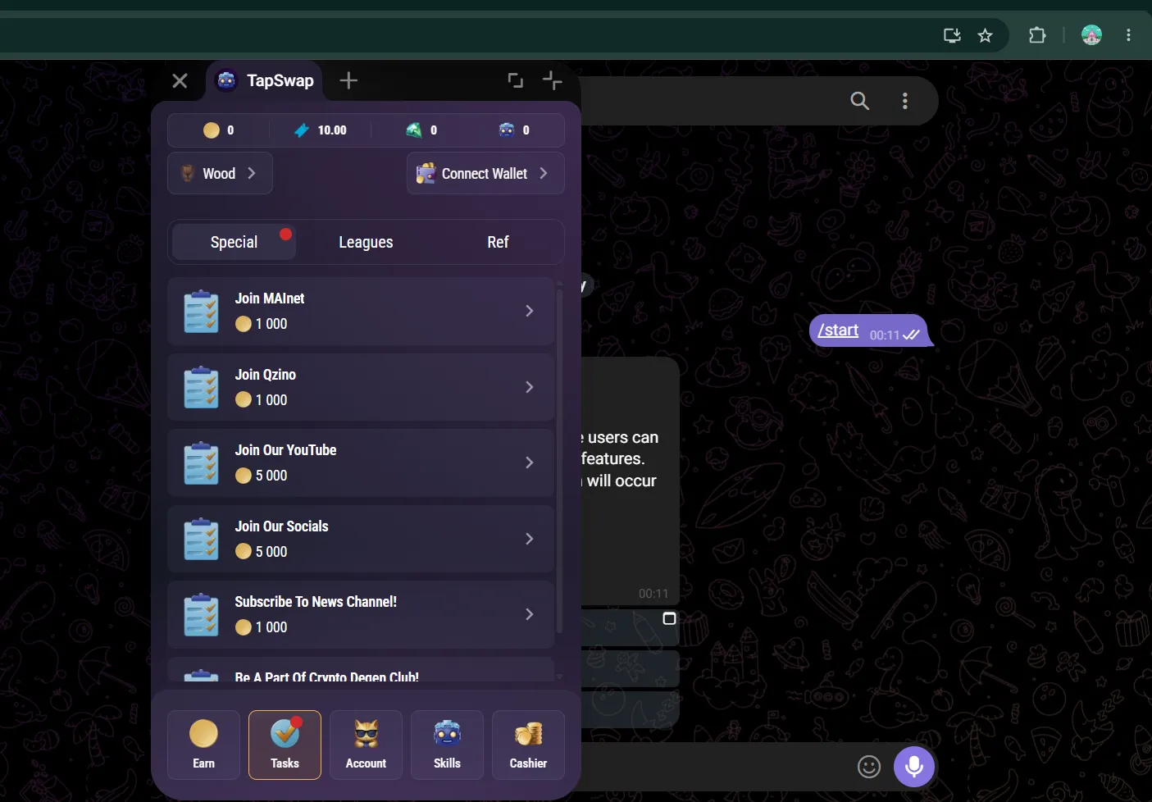
Task: Click the wallet icon beside Connect Wallet
Action: coord(426,173)
